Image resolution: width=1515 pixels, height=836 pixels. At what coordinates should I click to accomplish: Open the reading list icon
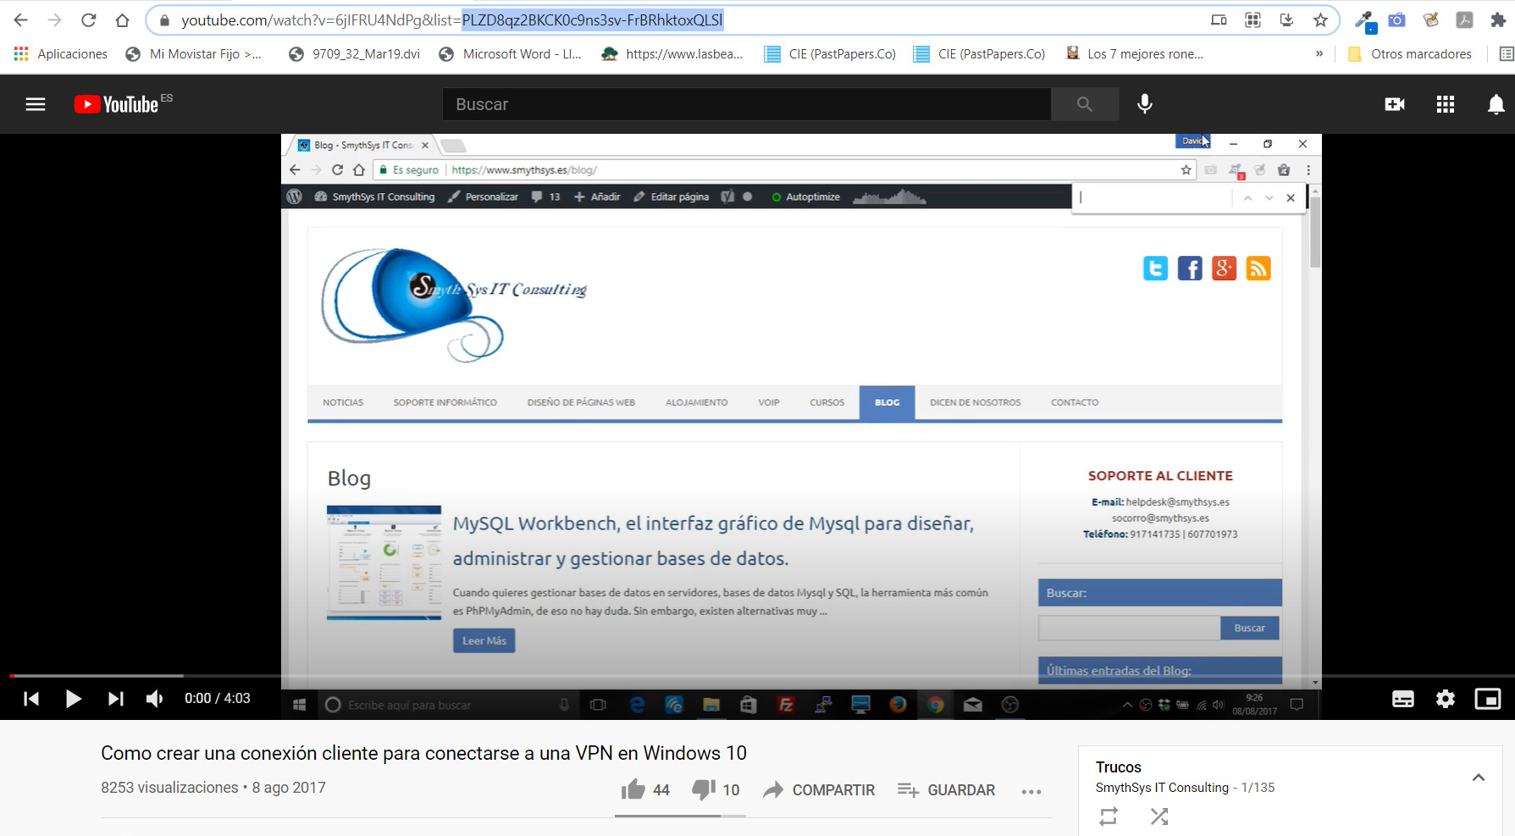point(1506,54)
